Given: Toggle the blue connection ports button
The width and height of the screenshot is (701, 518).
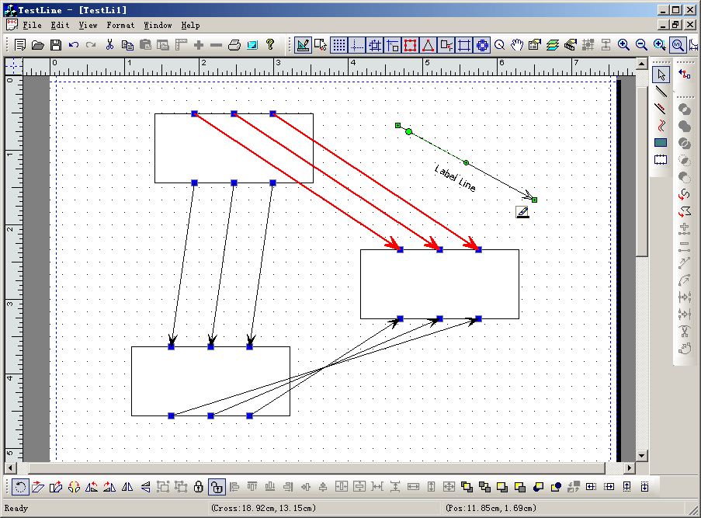Looking at the screenshot, I should [x=482, y=45].
